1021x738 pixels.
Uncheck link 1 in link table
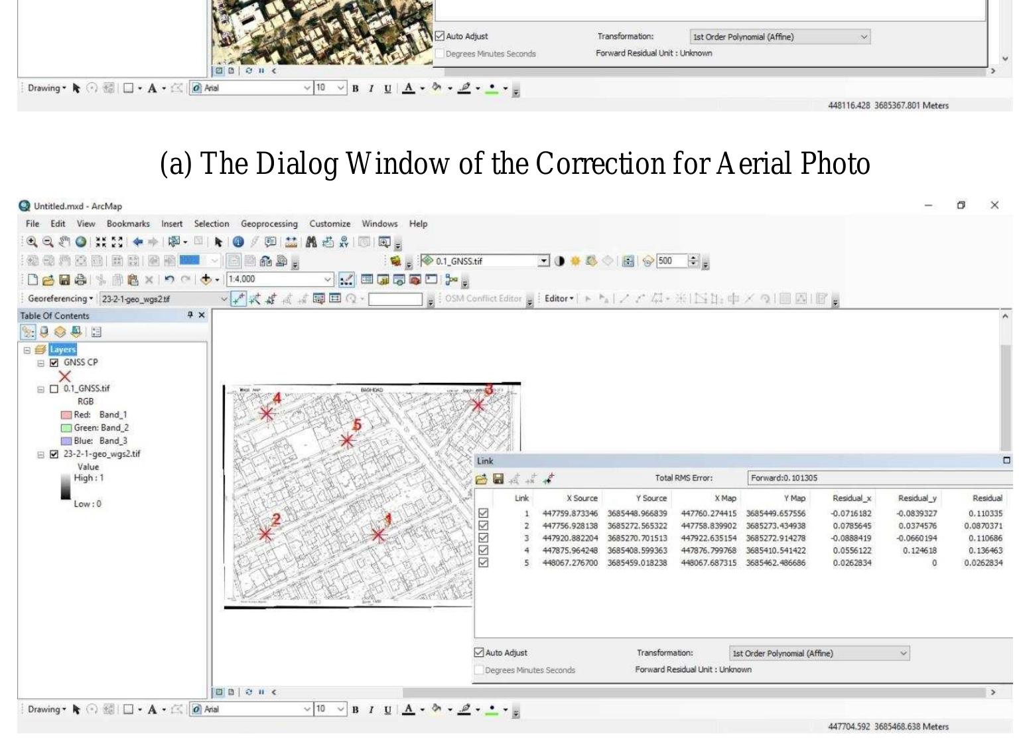click(484, 513)
